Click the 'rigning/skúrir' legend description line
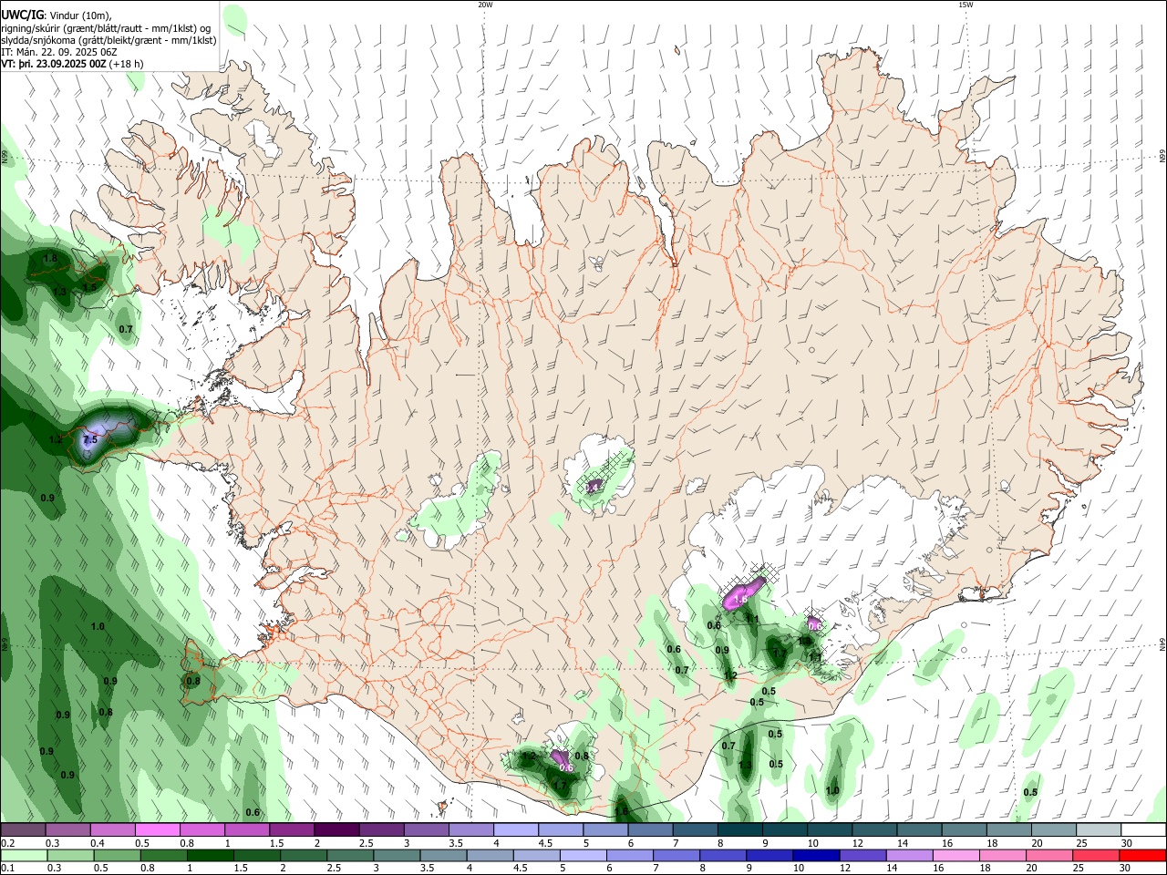Image resolution: width=1167 pixels, height=875 pixels. (x=106, y=28)
